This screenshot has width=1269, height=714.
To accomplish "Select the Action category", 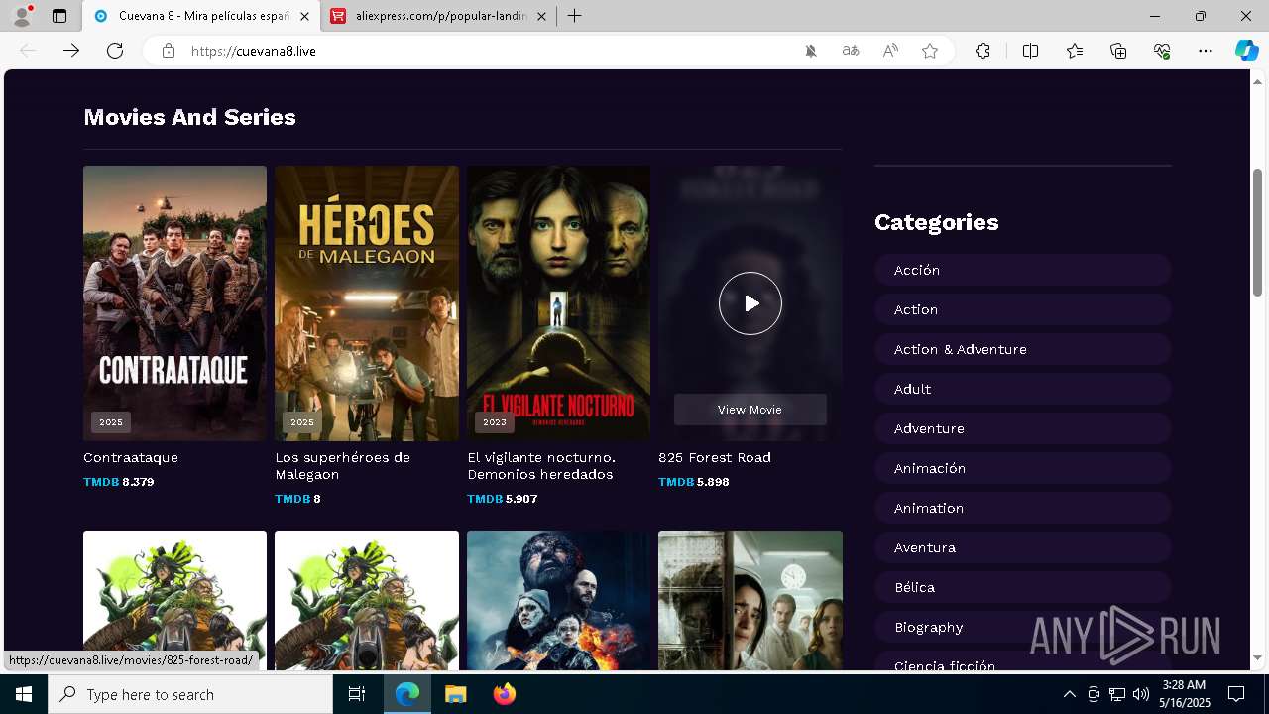I will pyautogui.click(x=1023, y=309).
